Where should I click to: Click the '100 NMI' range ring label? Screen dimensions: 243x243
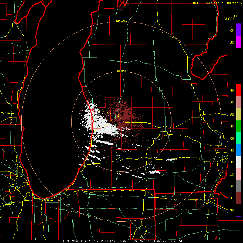(x=121, y=21)
